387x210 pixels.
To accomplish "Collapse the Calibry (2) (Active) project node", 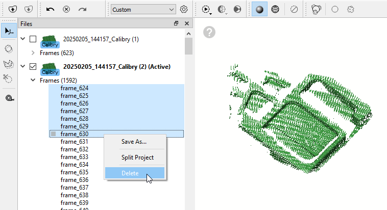I will click(x=22, y=66).
